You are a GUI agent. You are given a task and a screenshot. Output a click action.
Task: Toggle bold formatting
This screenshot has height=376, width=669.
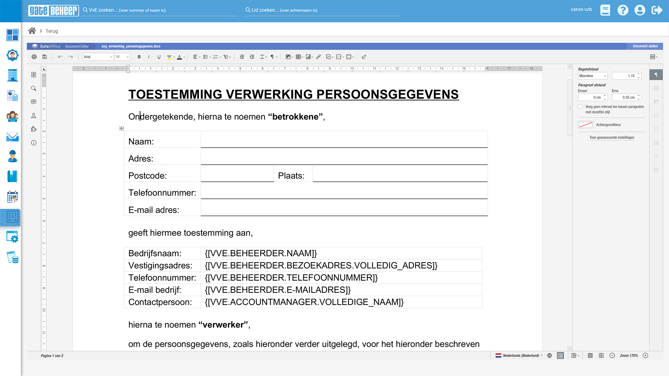[139, 57]
